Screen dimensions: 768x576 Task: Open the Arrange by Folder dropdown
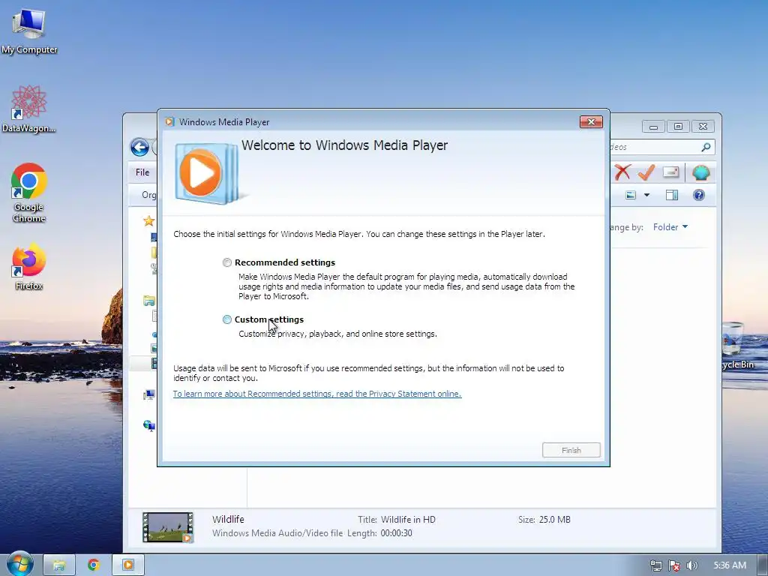[x=670, y=227]
